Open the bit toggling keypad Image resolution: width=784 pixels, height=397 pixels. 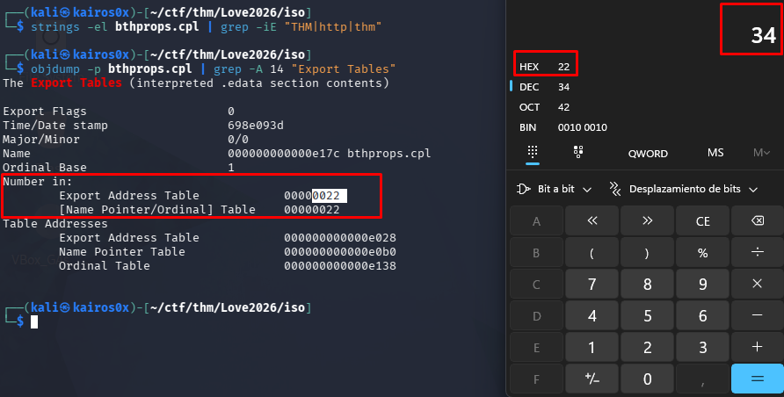click(x=578, y=153)
